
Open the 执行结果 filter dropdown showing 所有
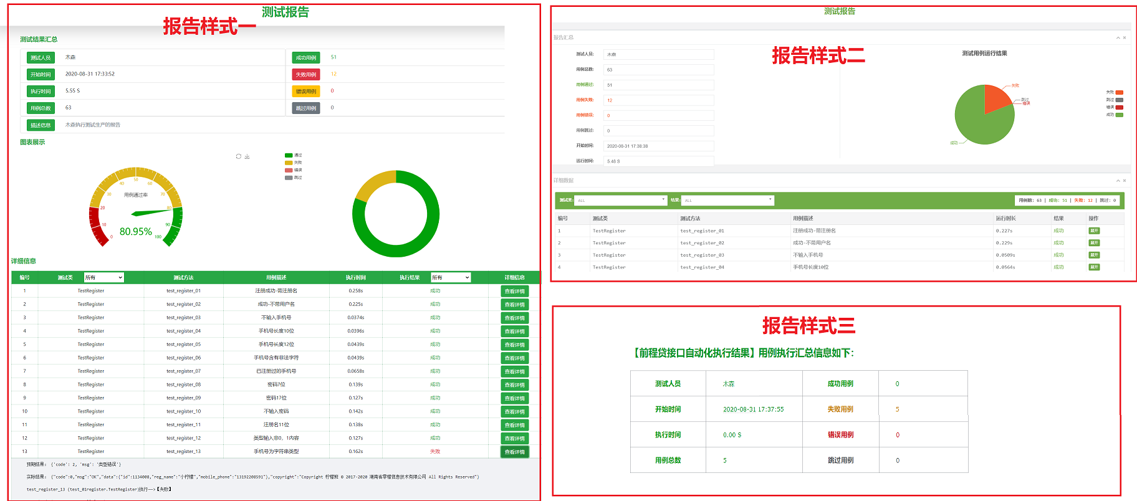(450, 277)
